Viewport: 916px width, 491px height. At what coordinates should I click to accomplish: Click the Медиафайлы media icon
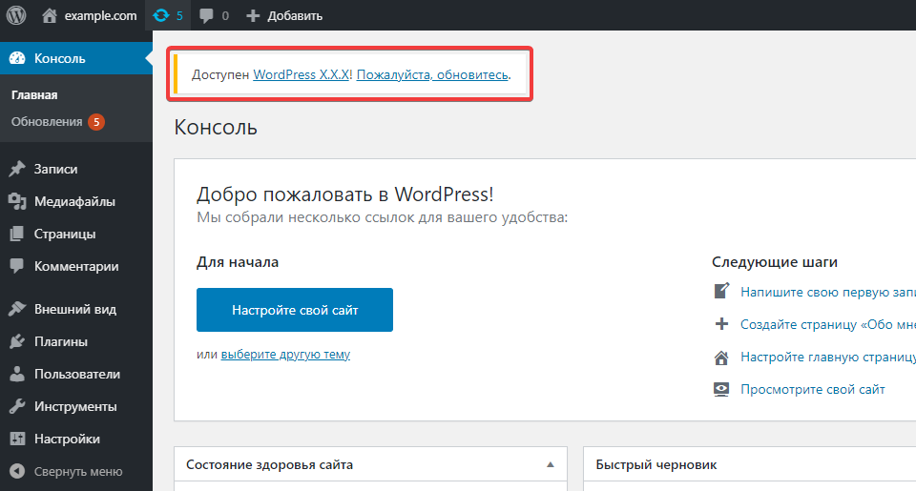(17, 201)
